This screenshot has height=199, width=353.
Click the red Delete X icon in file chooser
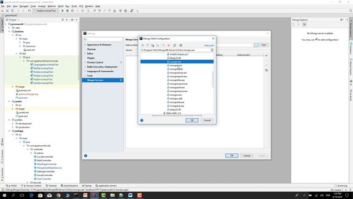[x=168, y=45]
